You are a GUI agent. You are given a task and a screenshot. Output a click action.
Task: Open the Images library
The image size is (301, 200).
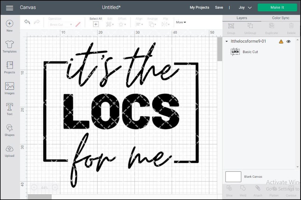(10, 88)
